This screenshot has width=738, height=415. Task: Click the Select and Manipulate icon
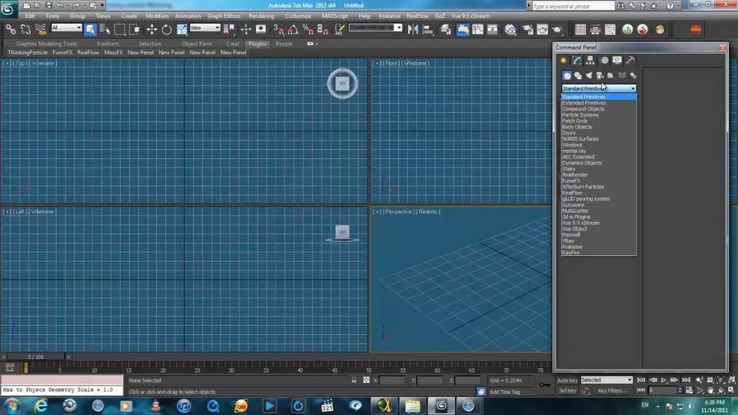click(246, 30)
